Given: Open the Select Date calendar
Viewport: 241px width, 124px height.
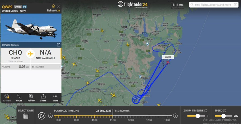Looking at the screenshot, I should (x=26, y=116).
